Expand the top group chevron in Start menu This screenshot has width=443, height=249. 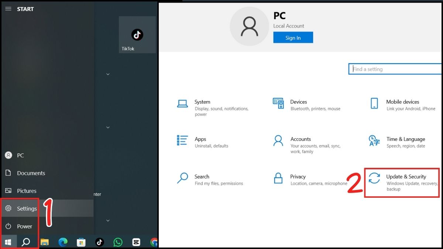pos(107,74)
